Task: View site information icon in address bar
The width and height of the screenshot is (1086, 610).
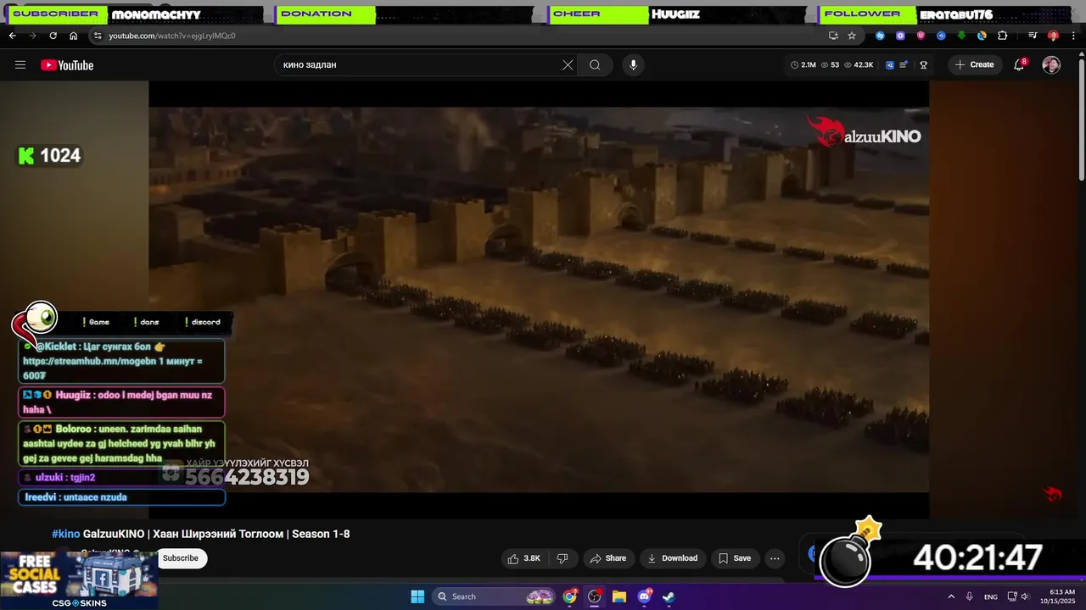Action: pyautogui.click(x=98, y=36)
